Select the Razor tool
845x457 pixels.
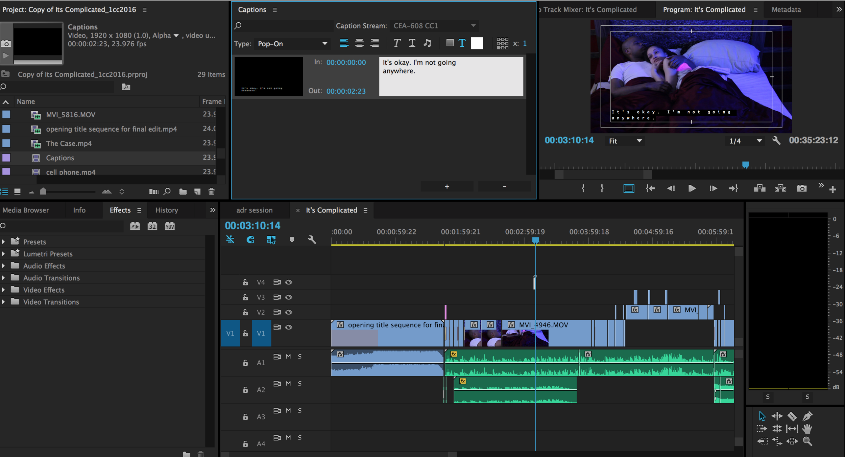pyautogui.click(x=792, y=416)
